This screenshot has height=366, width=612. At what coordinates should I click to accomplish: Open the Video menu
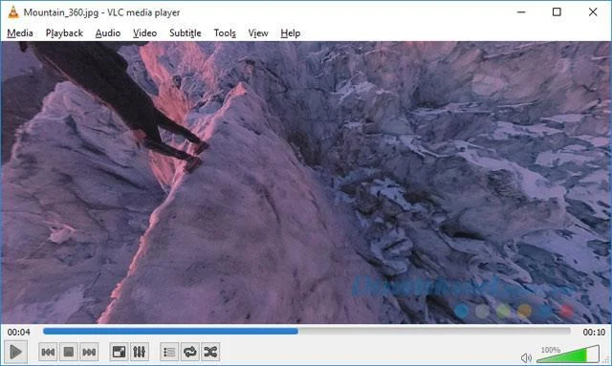(x=144, y=33)
